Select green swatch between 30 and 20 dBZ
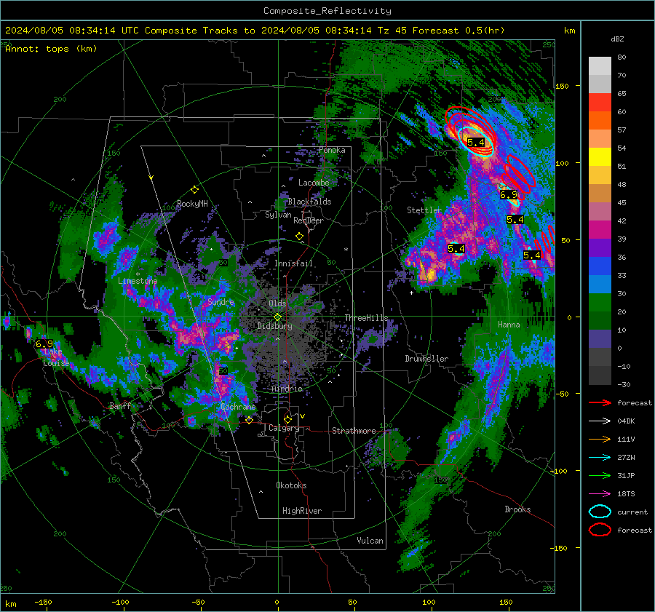Image resolution: width=655 pixels, height=612 pixels. click(600, 303)
